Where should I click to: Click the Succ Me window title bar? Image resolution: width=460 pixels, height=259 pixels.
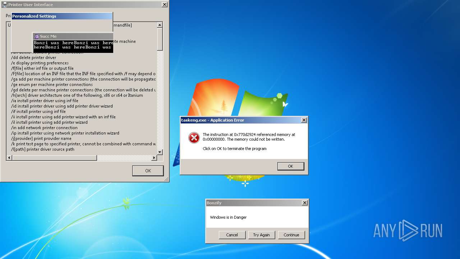point(73,36)
